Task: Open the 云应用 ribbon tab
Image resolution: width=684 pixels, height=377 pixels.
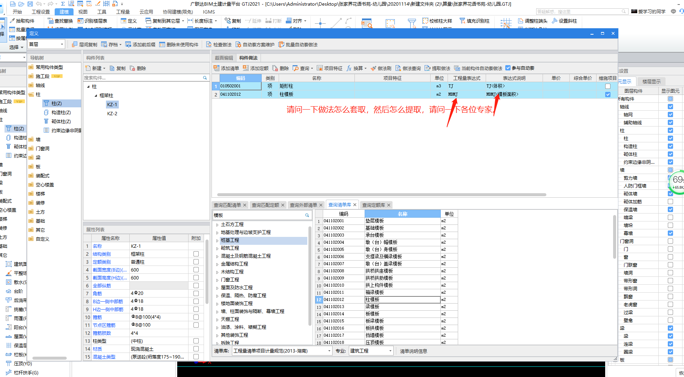Action: (146, 12)
